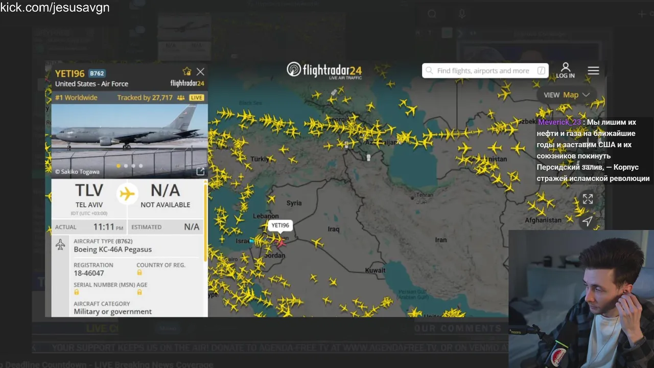Expand the VIEW Map dropdown
This screenshot has height=368, width=654.
(567, 95)
